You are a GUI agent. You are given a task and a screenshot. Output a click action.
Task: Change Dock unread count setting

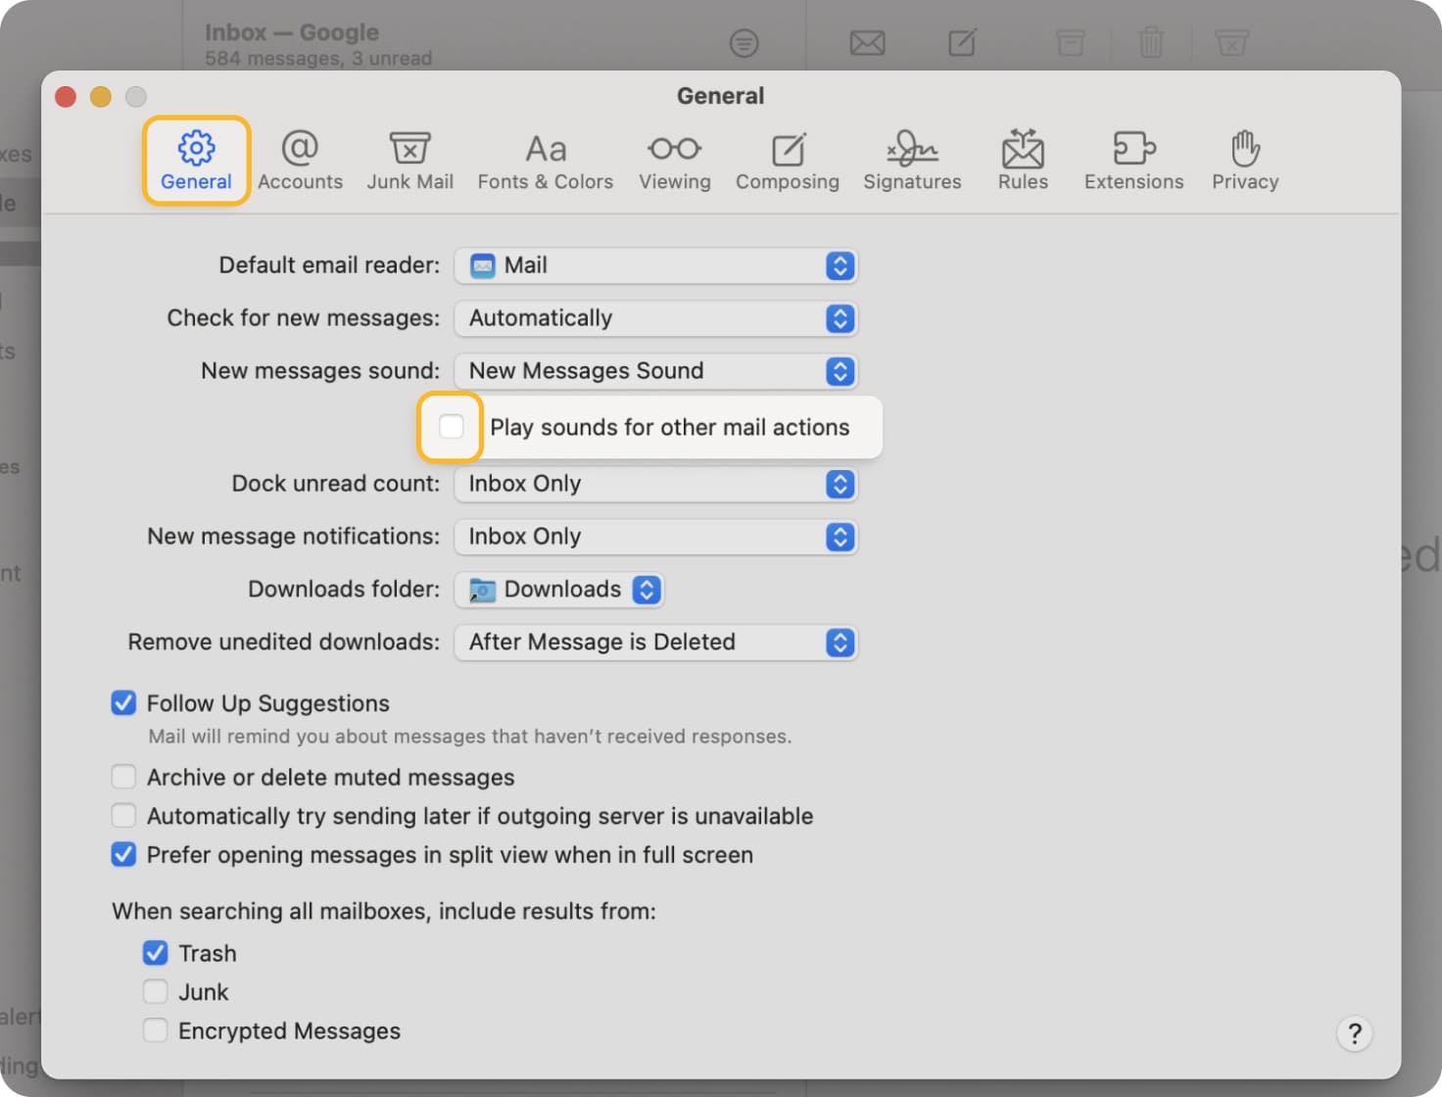655,484
